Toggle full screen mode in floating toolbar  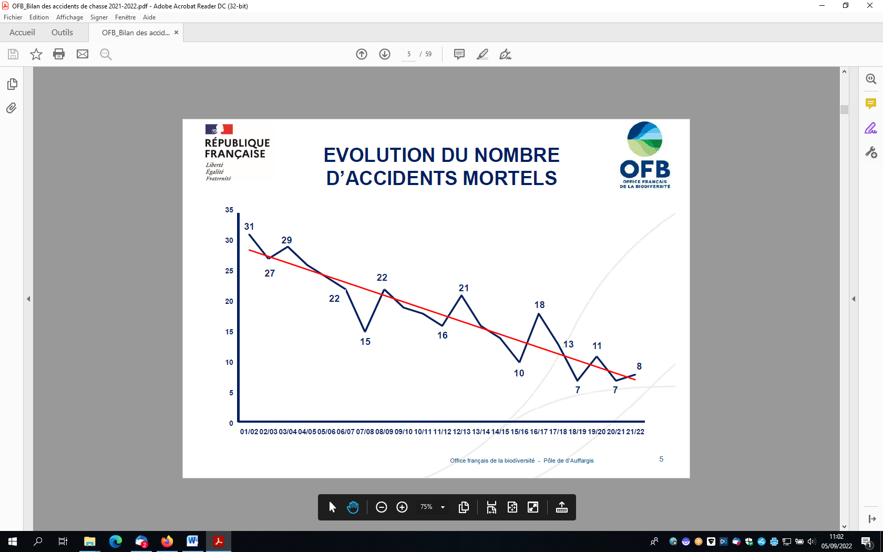coord(533,507)
